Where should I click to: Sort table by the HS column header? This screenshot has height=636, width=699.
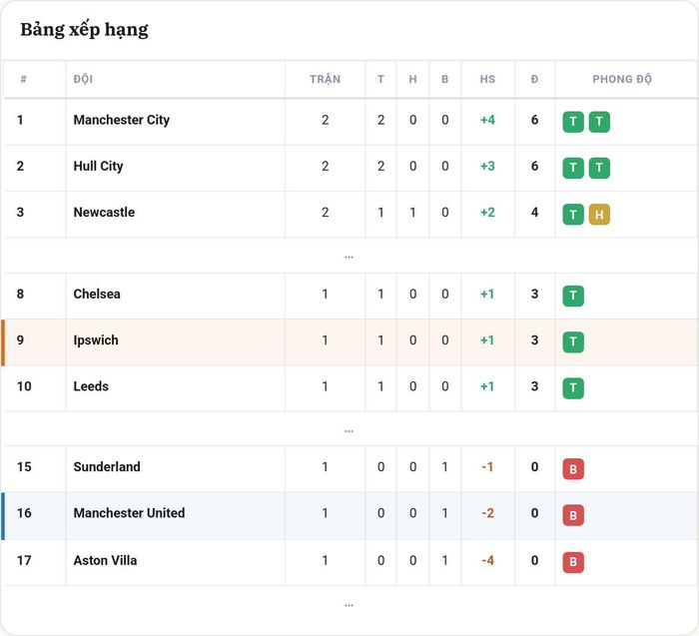tap(487, 79)
